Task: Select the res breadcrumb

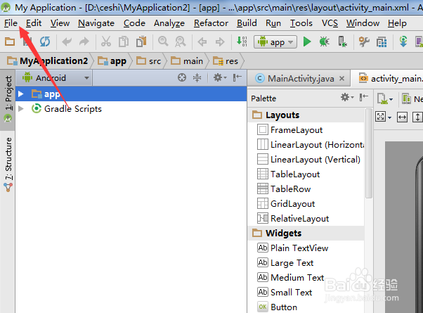Action: click(226, 61)
